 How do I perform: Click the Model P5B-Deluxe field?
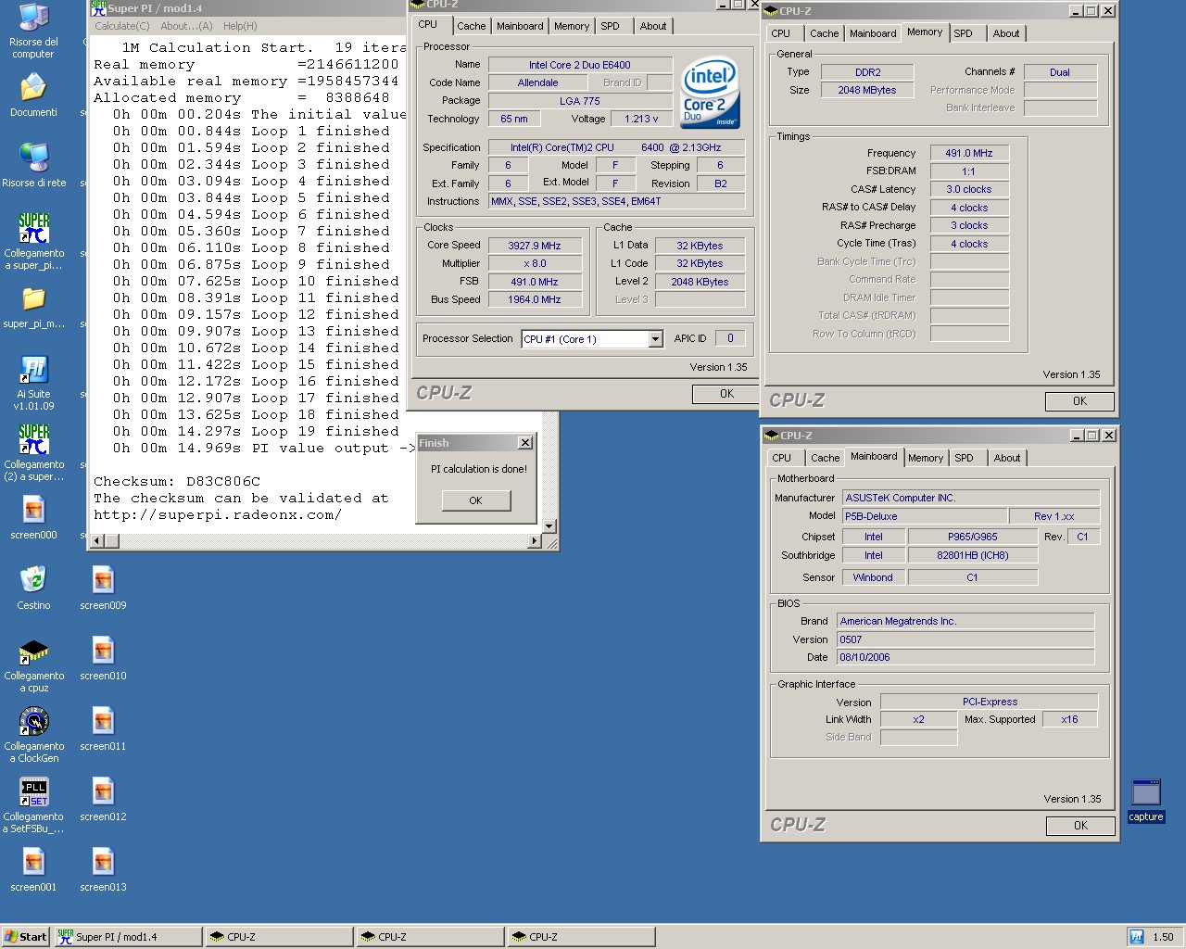coord(924,516)
